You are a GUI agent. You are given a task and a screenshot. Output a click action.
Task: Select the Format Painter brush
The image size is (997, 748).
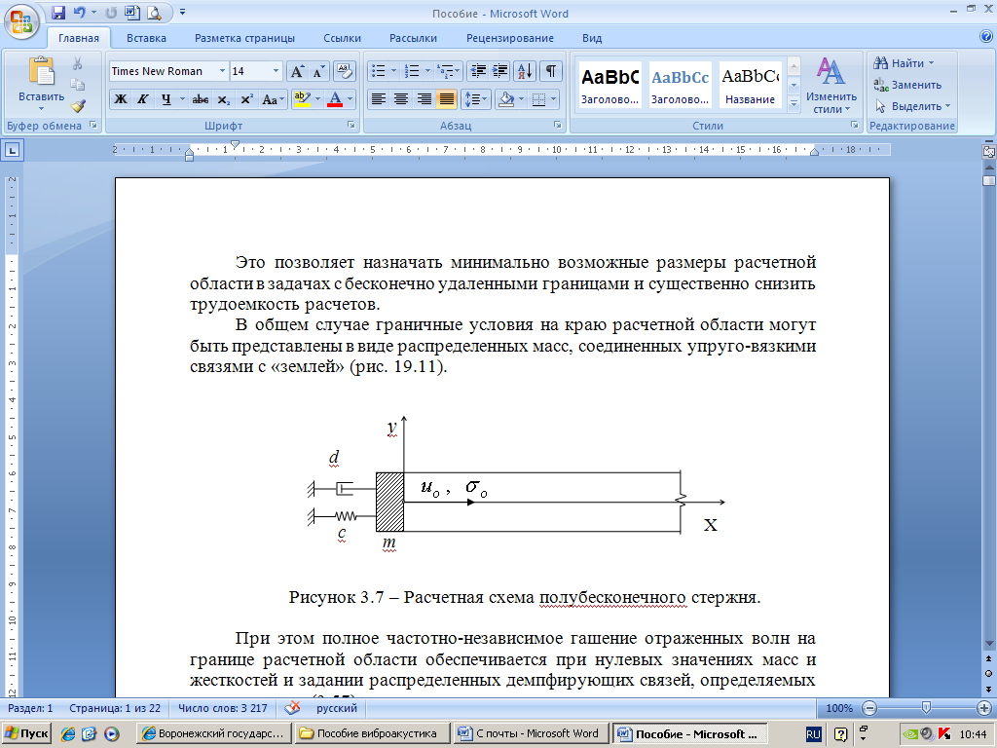point(78,105)
